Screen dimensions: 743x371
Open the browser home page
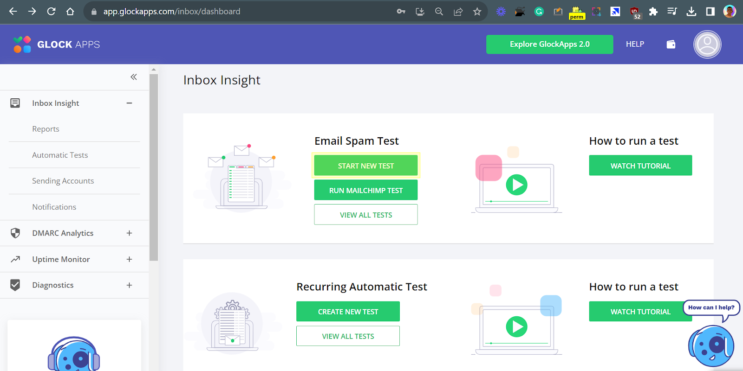point(70,11)
